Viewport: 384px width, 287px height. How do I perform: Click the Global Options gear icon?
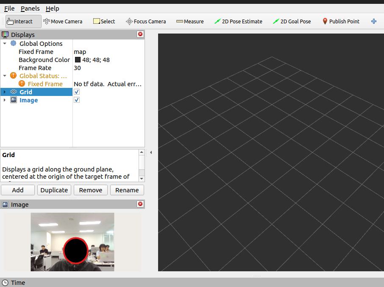[x=14, y=43]
